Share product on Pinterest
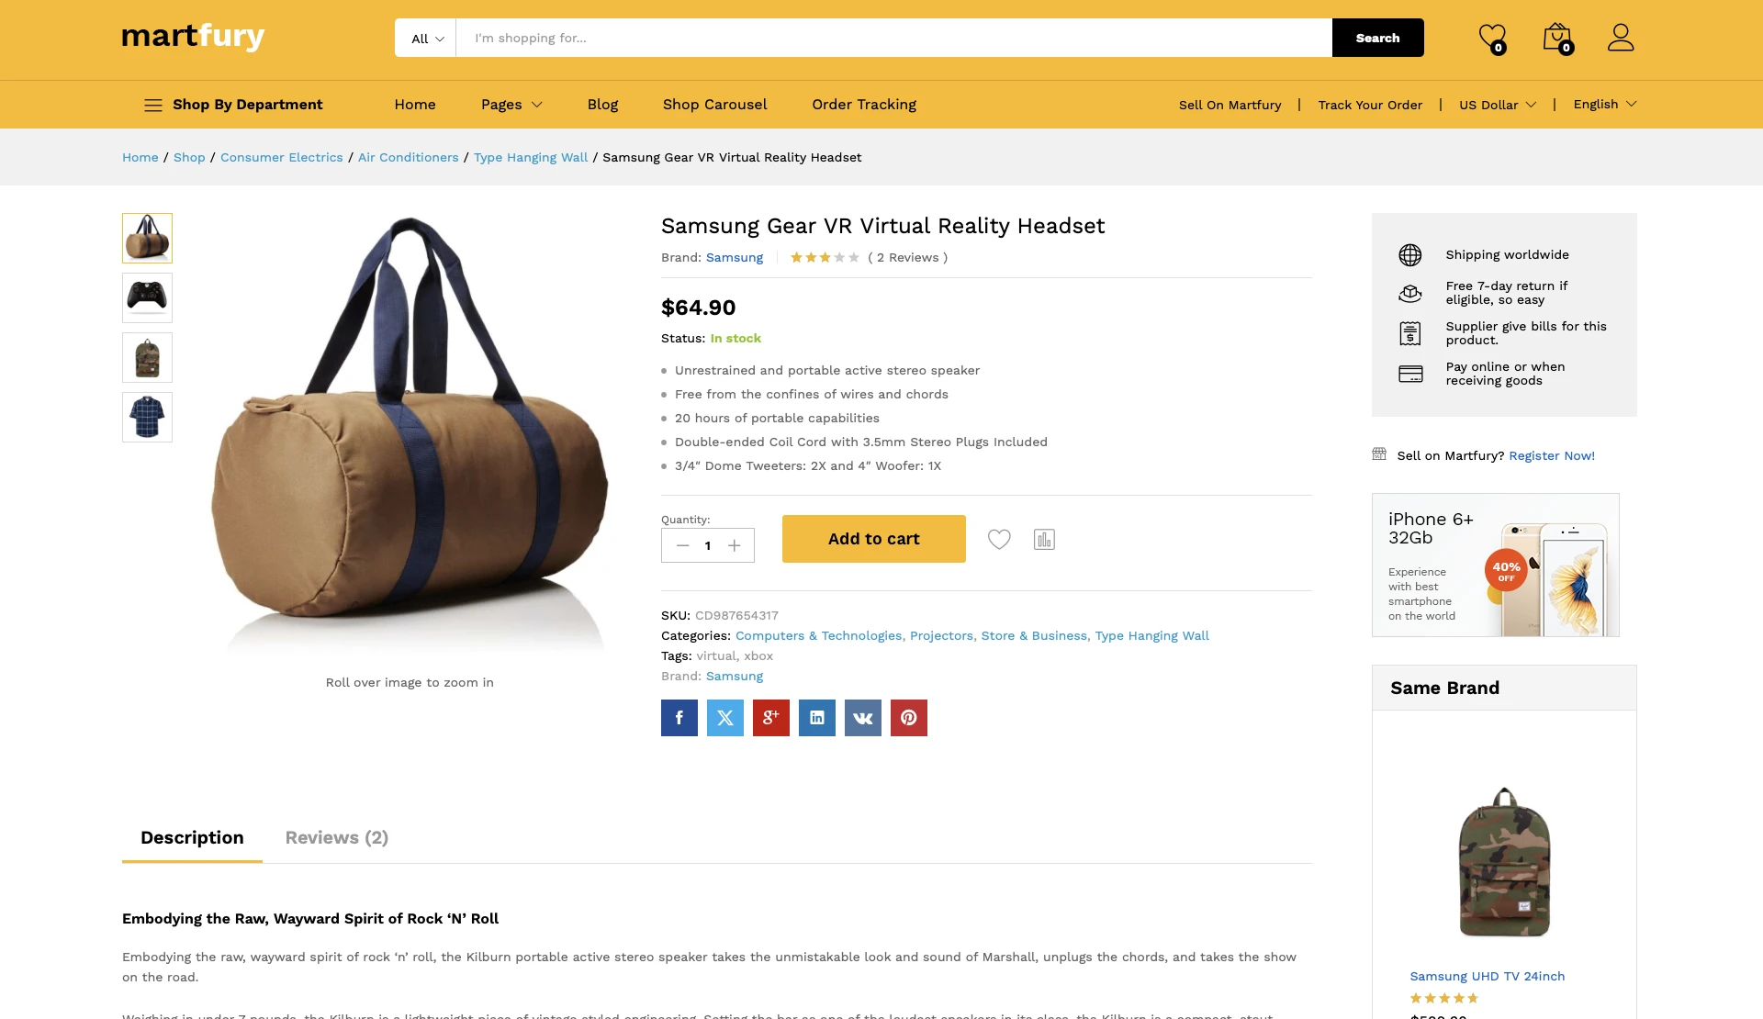This screenshot has height=1019, width=1763. (909, 718)
